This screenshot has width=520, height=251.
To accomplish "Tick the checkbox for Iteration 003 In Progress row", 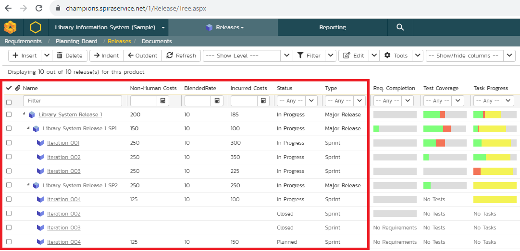I will point(9,171).
